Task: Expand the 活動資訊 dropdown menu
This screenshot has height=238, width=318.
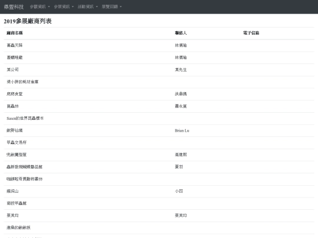Action: pyautogui.click(x=88, y=6)
